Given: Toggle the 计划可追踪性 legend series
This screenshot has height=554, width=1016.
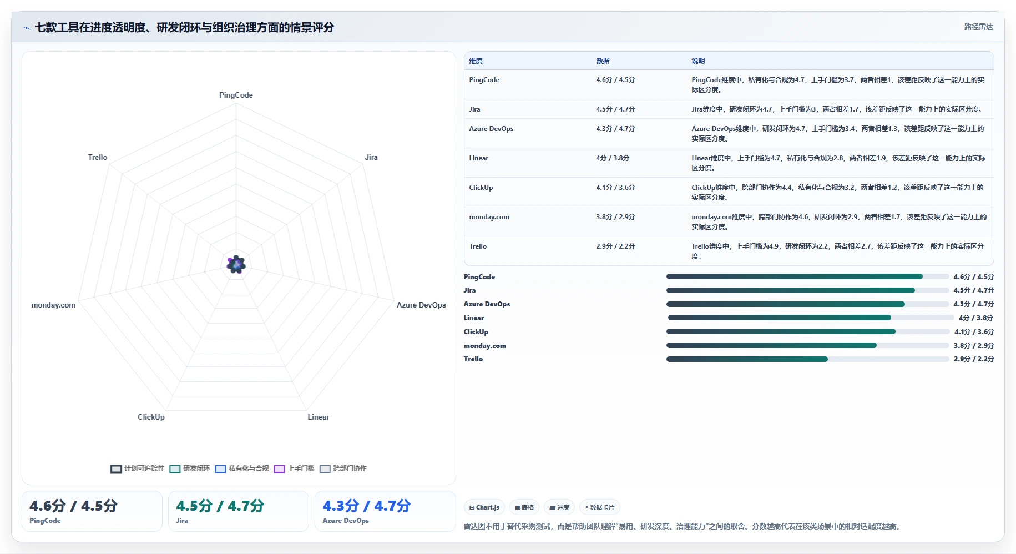Looking at the screenshot, I should (138, 469).
